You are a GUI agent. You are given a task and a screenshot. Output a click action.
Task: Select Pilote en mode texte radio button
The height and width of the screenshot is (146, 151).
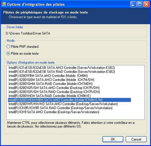pyautogui.click(x=8, y=54)
